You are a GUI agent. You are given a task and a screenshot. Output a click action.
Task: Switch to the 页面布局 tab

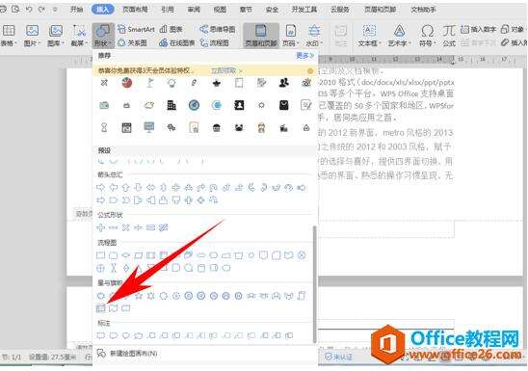[x=135, y=10]
